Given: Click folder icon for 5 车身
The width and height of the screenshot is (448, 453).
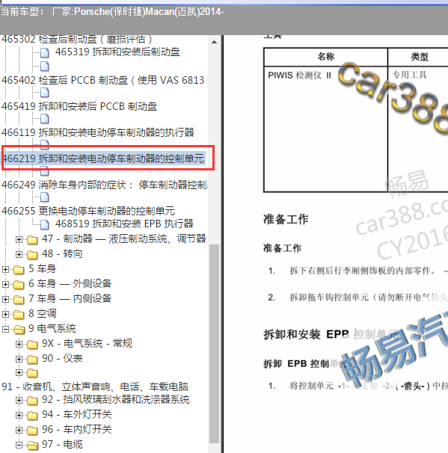Looking at the screenshot, I should point(19,270).
